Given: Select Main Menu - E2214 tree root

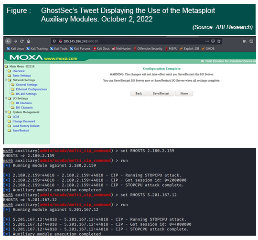Looking at the screenshot, I should coord(21,66).
